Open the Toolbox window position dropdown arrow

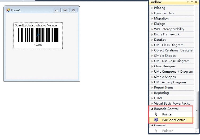pos(188,2)
